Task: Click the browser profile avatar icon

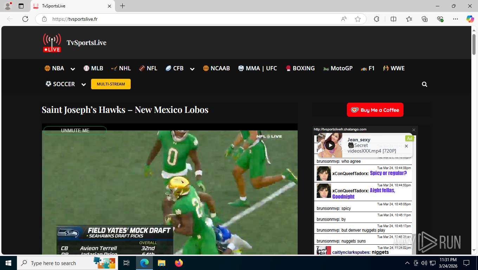Action: point(8,6)
